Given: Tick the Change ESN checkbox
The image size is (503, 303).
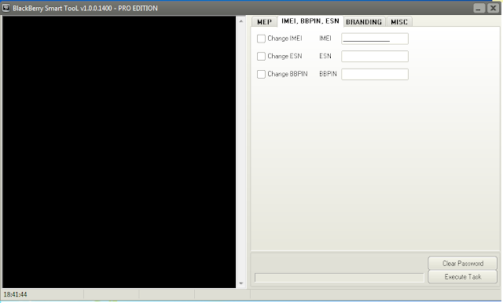Looking at the screenshot, I should (261, 56).
